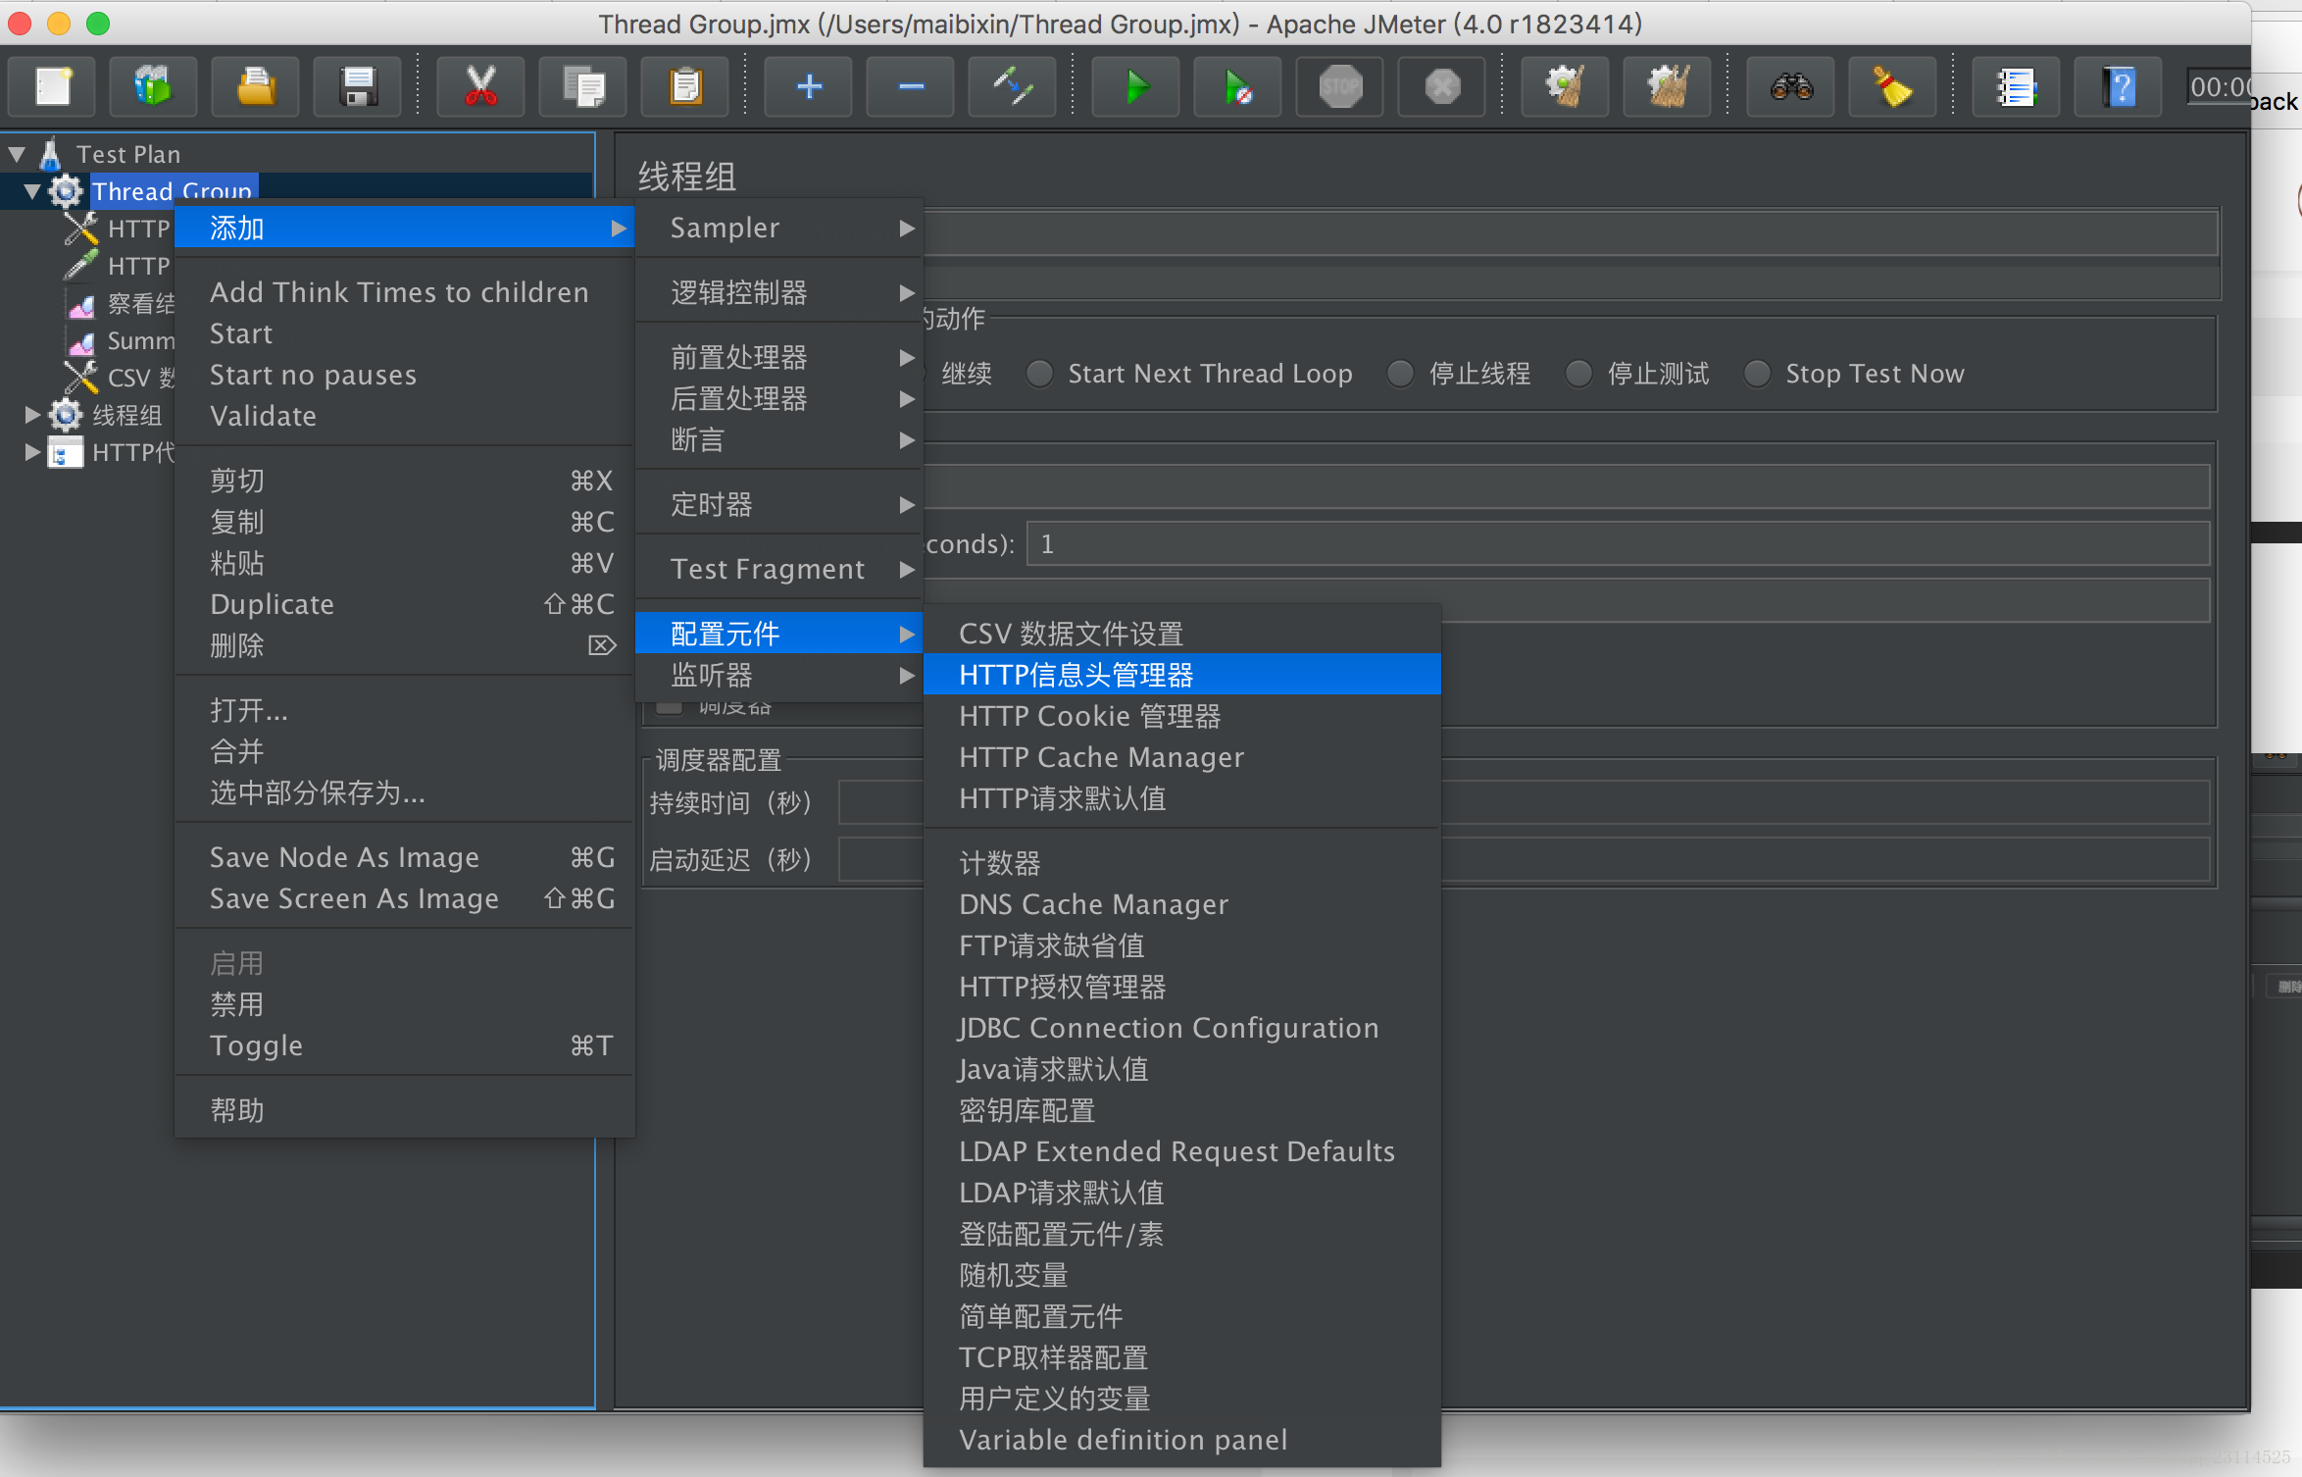
Task: Select the Stop Test Now radio button
Action: [1757, 374]
